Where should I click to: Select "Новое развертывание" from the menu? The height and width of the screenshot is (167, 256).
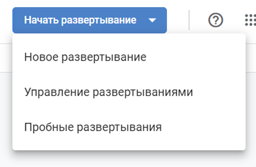coord(85,57)
